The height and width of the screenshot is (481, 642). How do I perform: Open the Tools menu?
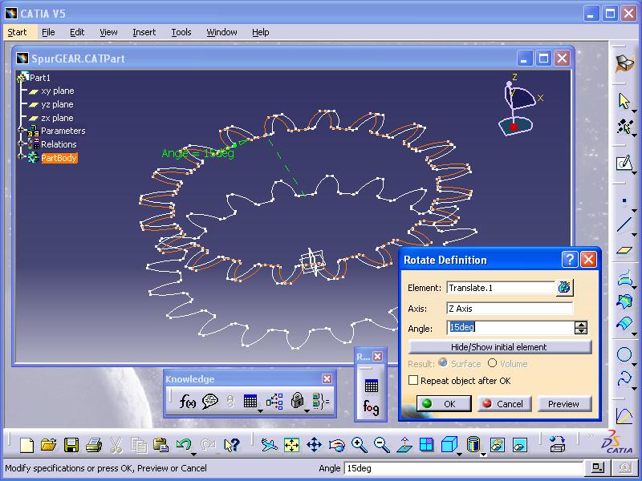click(181, 32)
